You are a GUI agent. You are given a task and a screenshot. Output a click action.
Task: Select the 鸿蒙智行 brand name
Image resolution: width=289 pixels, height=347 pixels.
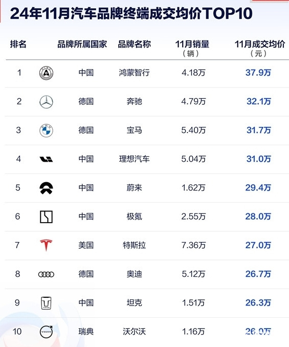tap(134, 73)
